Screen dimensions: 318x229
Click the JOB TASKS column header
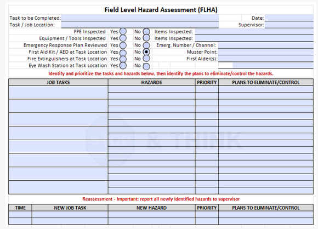(58, 82)
